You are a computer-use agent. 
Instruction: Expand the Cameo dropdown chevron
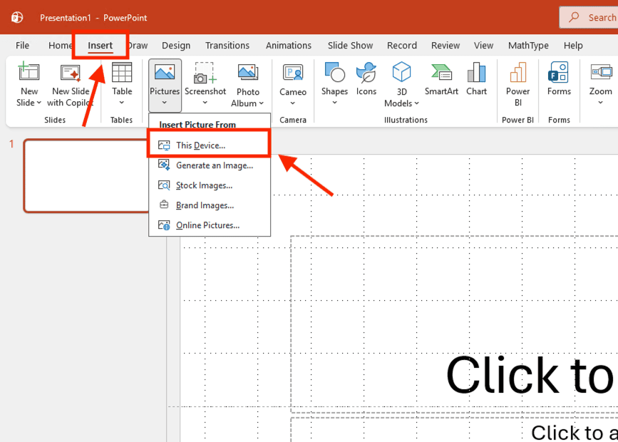point(293,103)
